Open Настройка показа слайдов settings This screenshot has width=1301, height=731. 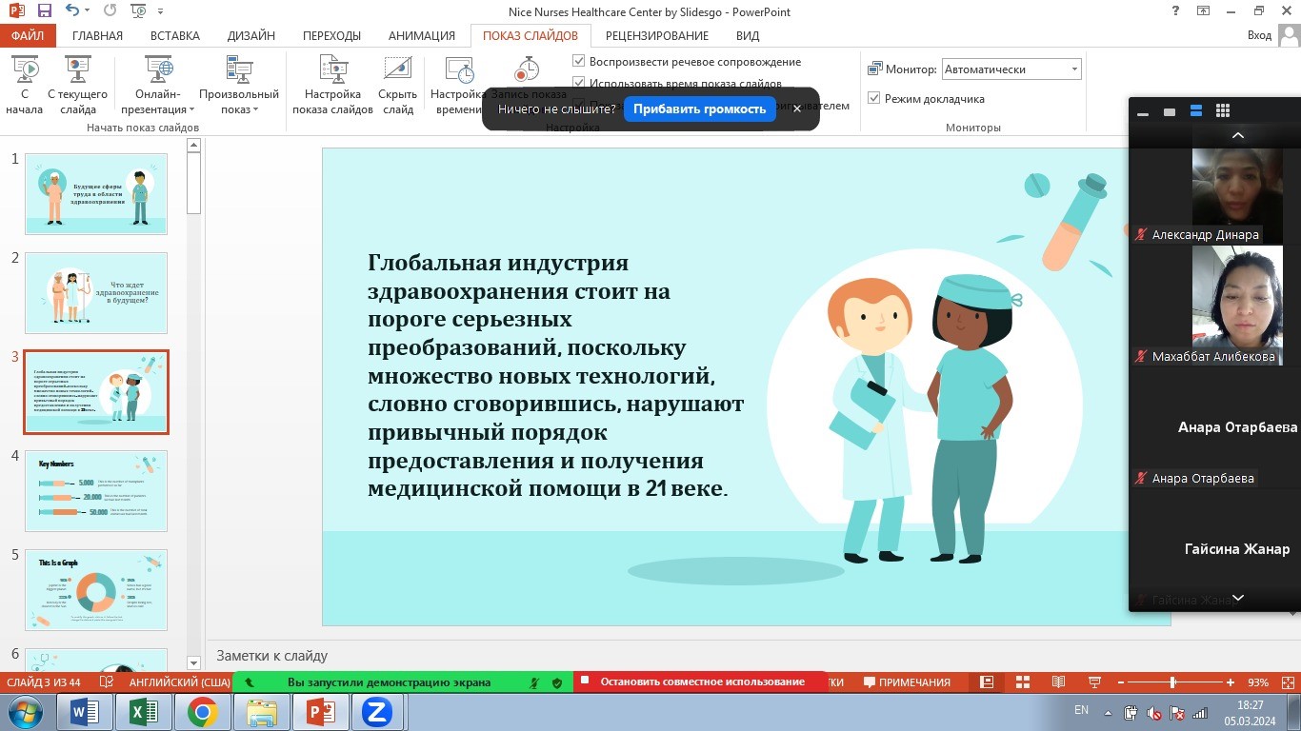tap(332, 85)
